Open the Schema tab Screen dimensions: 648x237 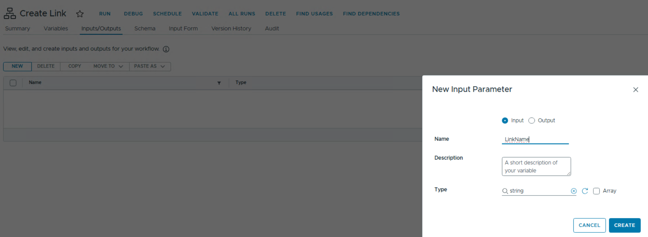click(144, 28)
